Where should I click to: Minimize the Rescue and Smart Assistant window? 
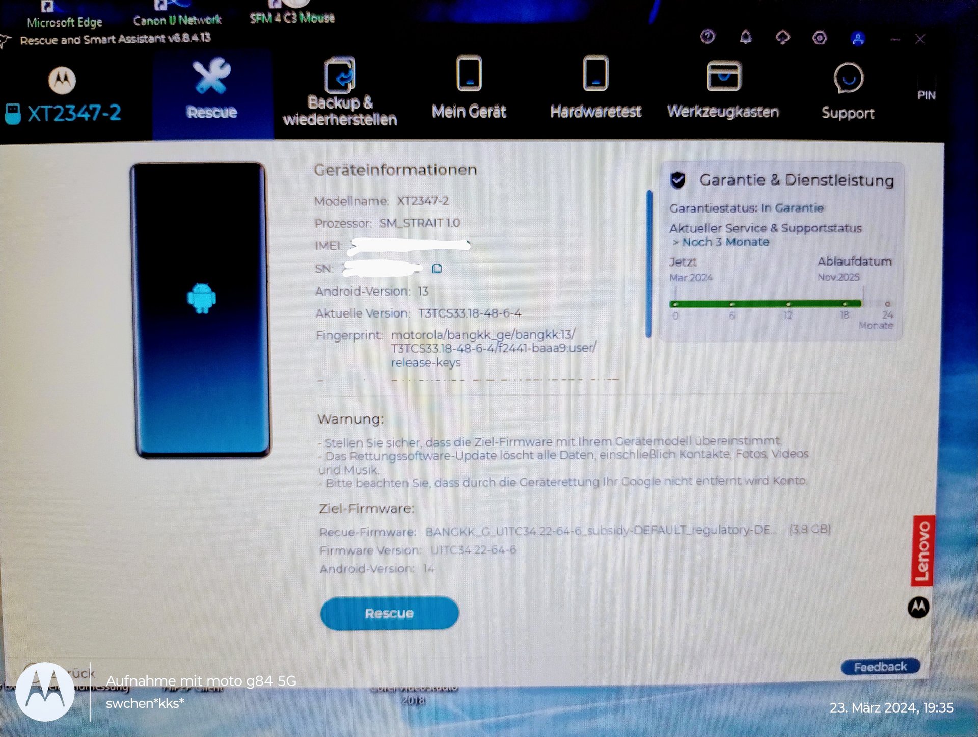coord(895,39)
